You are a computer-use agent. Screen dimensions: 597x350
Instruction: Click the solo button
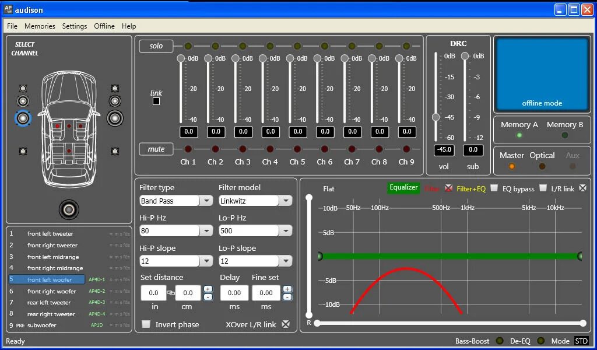tap(156, 46)
